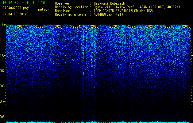The width and height of the screenshot is (193, 123).
Task: Click the Ogata-vill. Akita-Pref. JAPAN location text
Action: click(137, 7)
